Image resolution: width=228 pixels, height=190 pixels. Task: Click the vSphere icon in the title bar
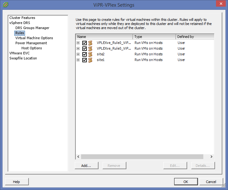tap(6, 5)
